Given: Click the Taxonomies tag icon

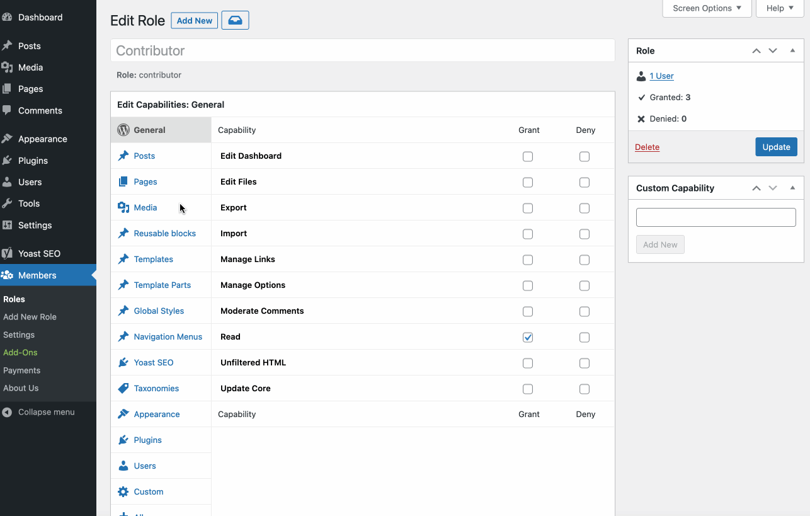Looking at the screenshot, I should pyautogui.click(x=123, y=388).
